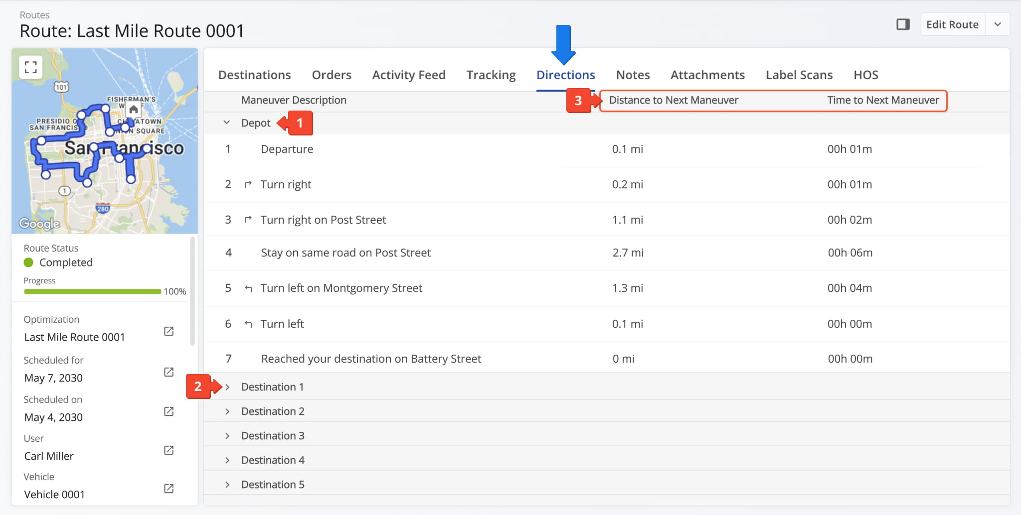The image size is (1021, 515).
Task: Switch to the Activity Feed tab
Action: [408, 75]
